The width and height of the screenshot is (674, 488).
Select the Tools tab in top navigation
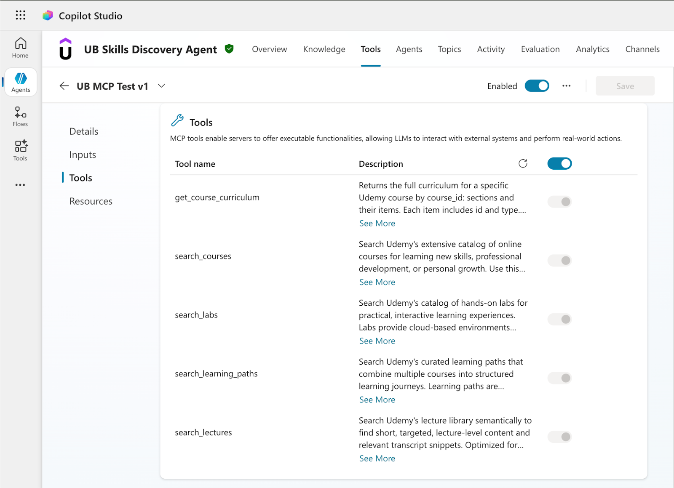point(371,49)
